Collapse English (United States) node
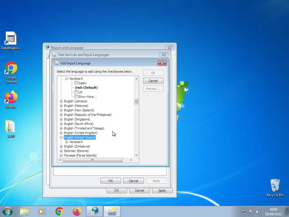 coord(61,137)
